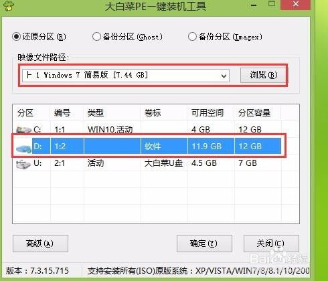This screenshot has height=281, width=328.
Task: Minimize the 大白菜PE window
Action: click(x=254, y=5)
